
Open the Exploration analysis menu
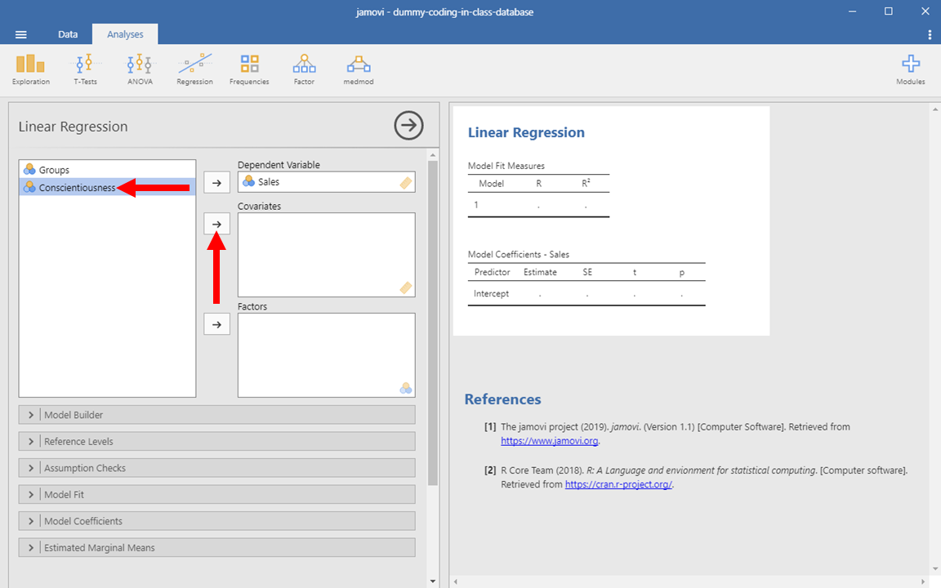pyautogui.click(x=31, y=69)
